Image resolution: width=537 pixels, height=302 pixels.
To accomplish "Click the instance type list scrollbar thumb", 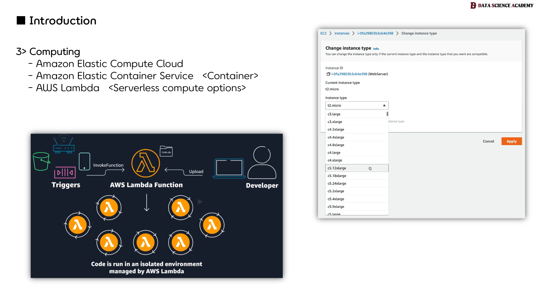I will point(387,114).
